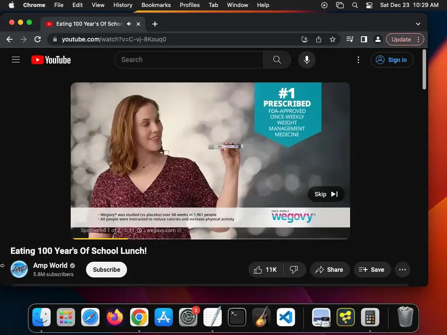Screen dimensions: 447x335
Task: Open the Window menu
Action: click(x=237, y=5)
